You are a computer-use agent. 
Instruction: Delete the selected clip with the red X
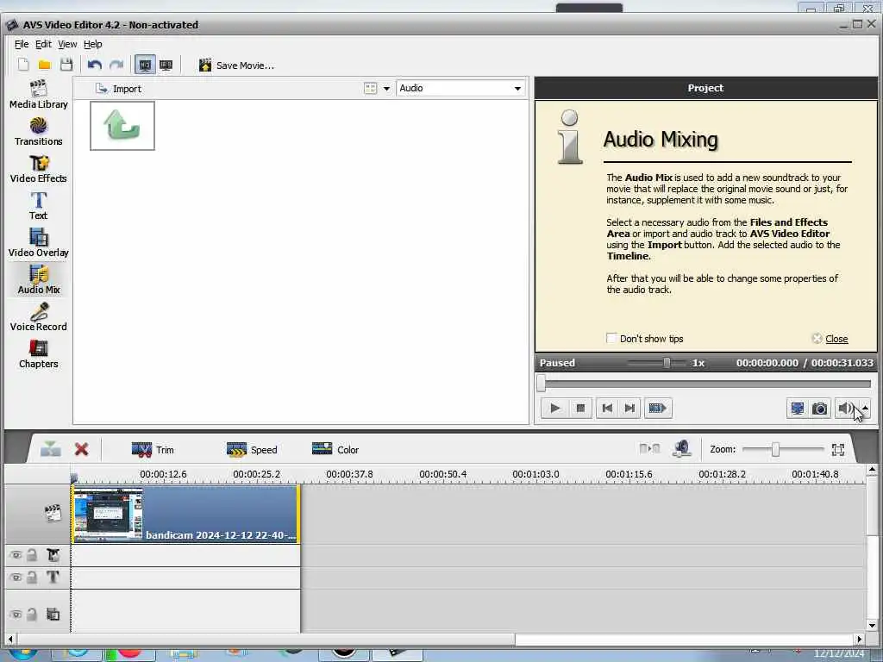[82, 449]
